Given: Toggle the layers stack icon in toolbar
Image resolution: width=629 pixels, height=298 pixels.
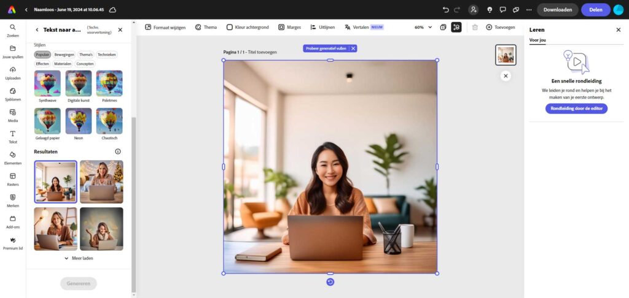Looking at the screenshot, I should [x=456, y=27].
